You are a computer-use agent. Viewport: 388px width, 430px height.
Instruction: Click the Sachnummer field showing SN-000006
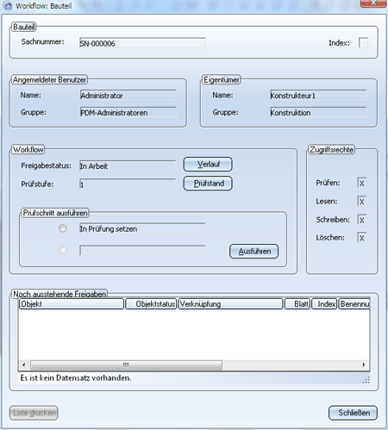142,43
